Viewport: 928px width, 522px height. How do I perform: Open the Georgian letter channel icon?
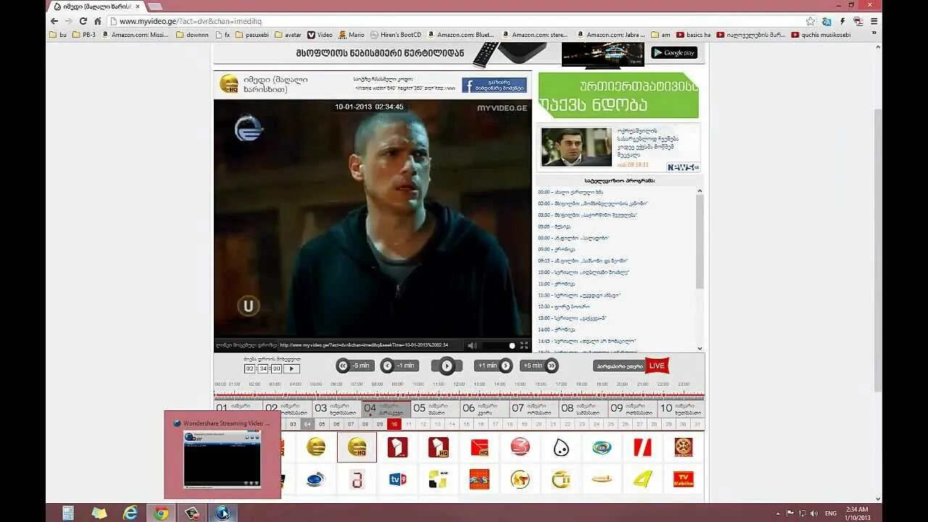click(357, 479)
